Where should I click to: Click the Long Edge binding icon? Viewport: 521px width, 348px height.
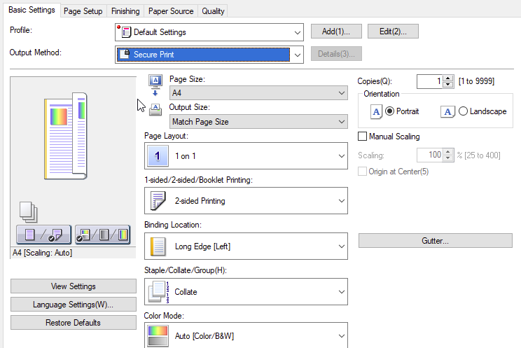(158, 246)
